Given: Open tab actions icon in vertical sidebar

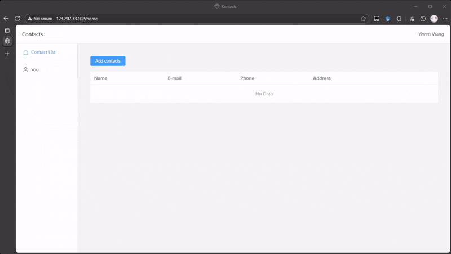Looking at the screenshot, I should 7,30.
